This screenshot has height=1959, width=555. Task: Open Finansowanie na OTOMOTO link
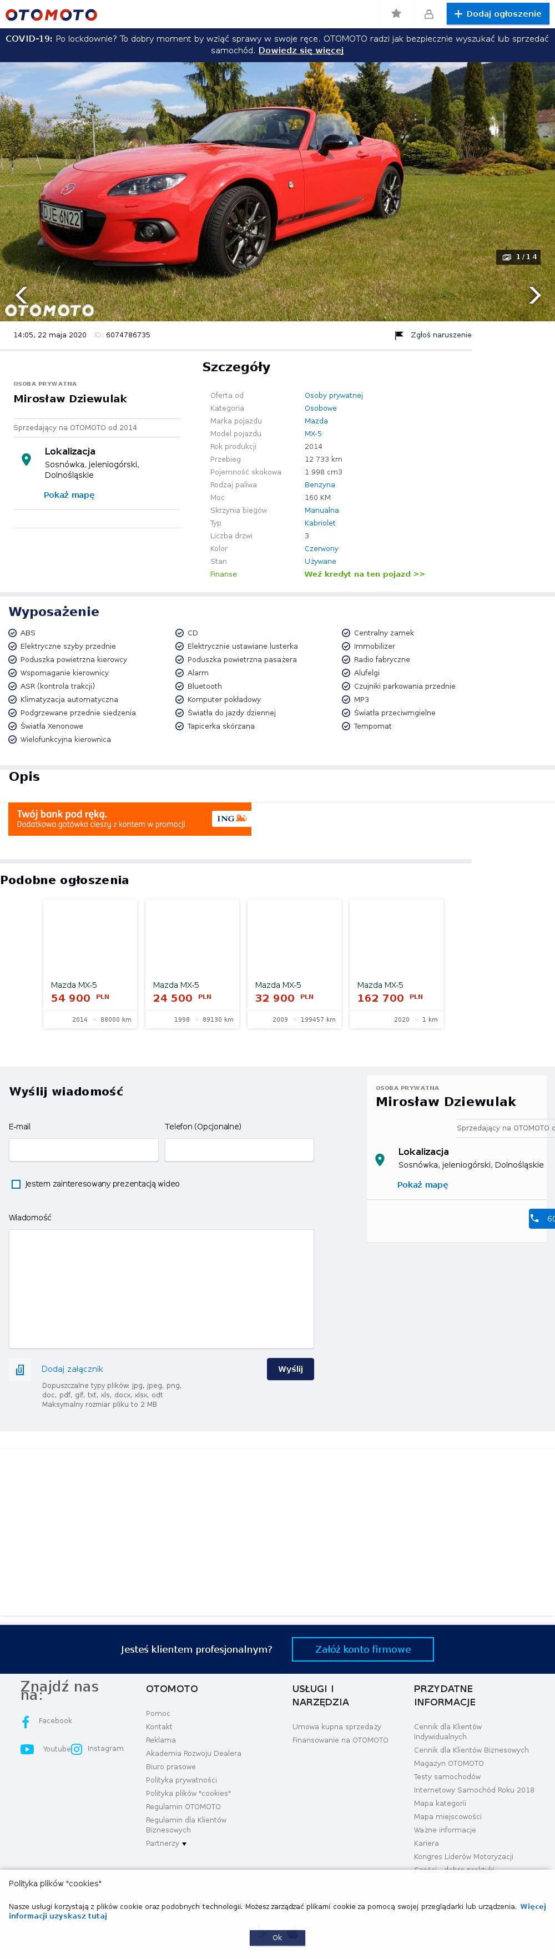pyautogui.click(x=340, y=1740)
